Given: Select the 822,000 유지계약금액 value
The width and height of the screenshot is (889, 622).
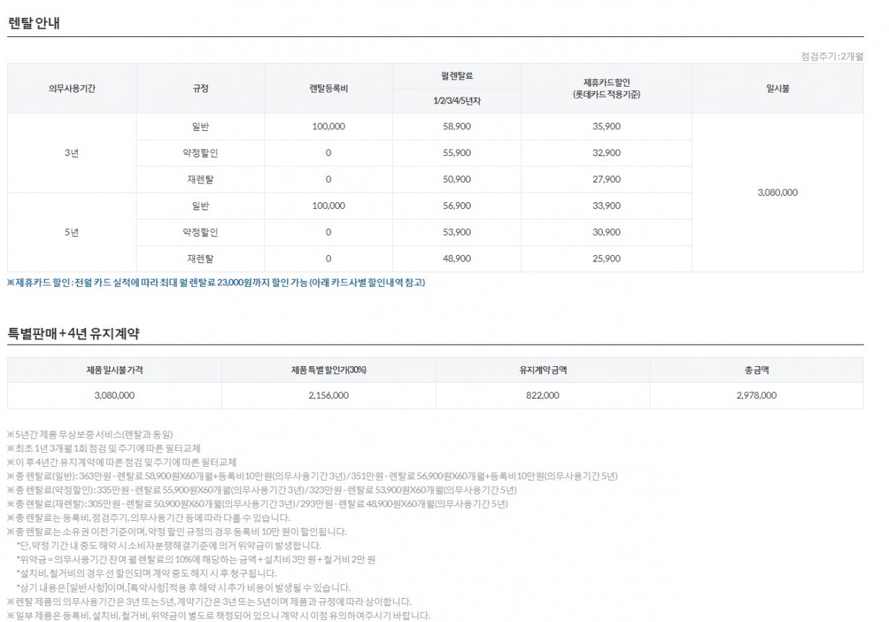Looking at the screenshot, I should [543, 395].
